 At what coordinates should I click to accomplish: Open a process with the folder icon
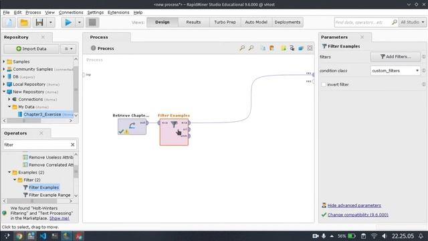(x=24, y=22)
